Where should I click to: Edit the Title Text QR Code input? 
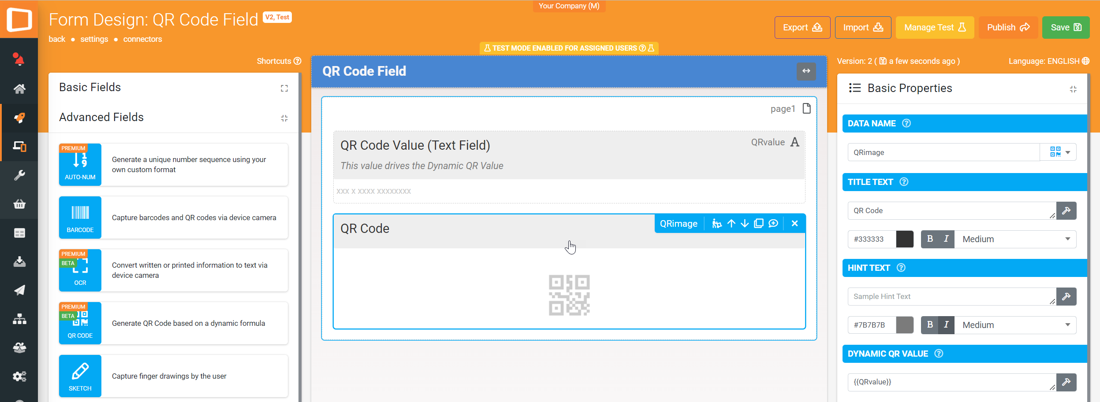click(952, 210)
